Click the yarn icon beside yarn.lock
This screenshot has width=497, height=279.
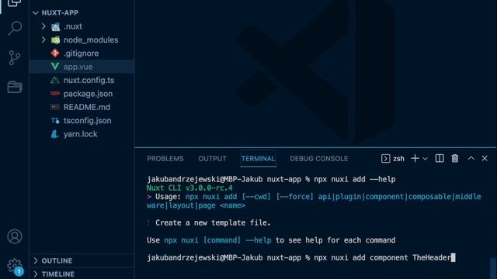[x=55, y=134]
